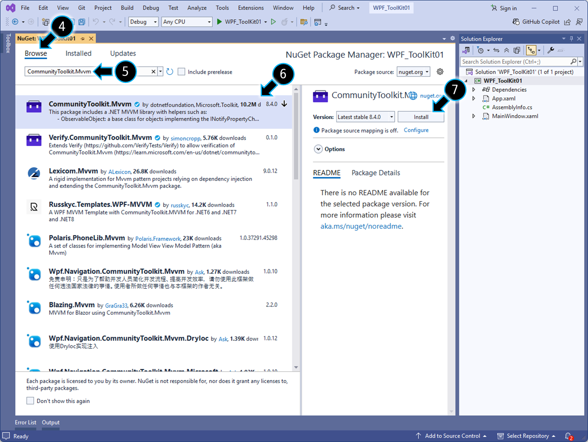Click the Configure link

(416, 130)
